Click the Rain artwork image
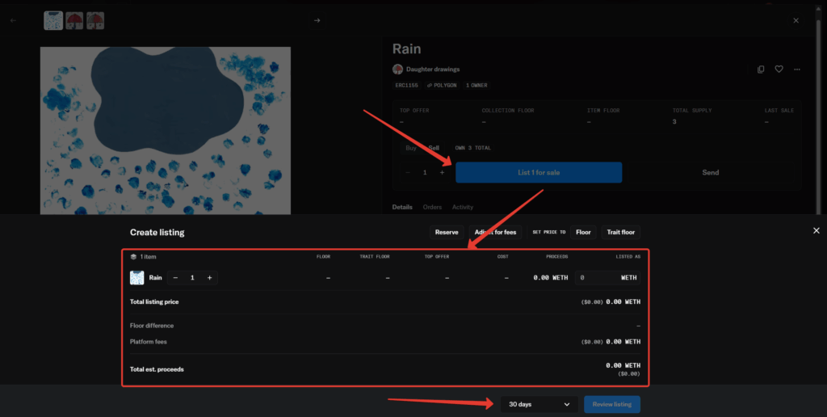 [x=165, y=130]
